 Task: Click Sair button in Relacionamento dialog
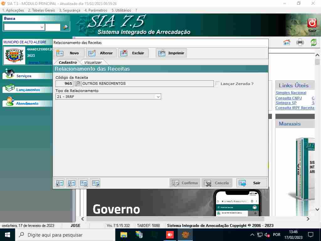(252, 183)
